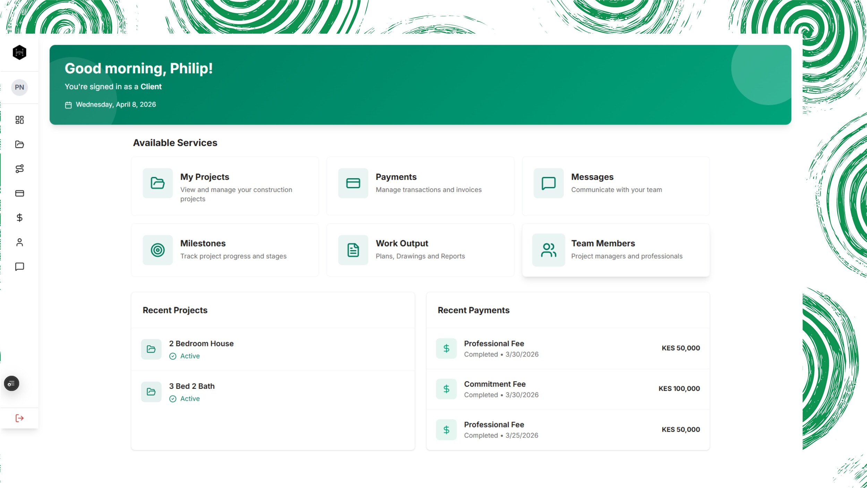
Task: Open the PN profile avatar
Action: [x=19, y=87]
